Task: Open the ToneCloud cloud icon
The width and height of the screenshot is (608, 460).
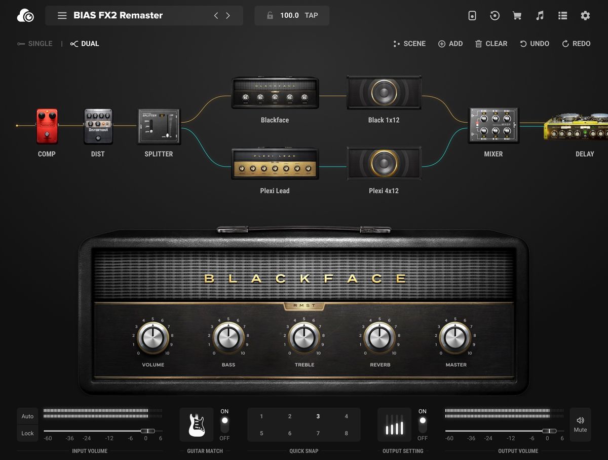Action: click(x=25, y=16)
